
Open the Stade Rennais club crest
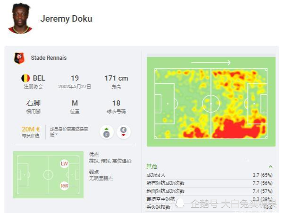pyautogui.click(x=19, y=58)
